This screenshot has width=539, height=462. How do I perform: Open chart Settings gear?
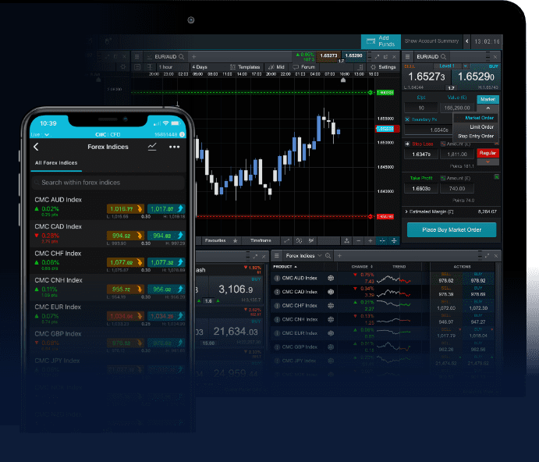click(383, 68)
